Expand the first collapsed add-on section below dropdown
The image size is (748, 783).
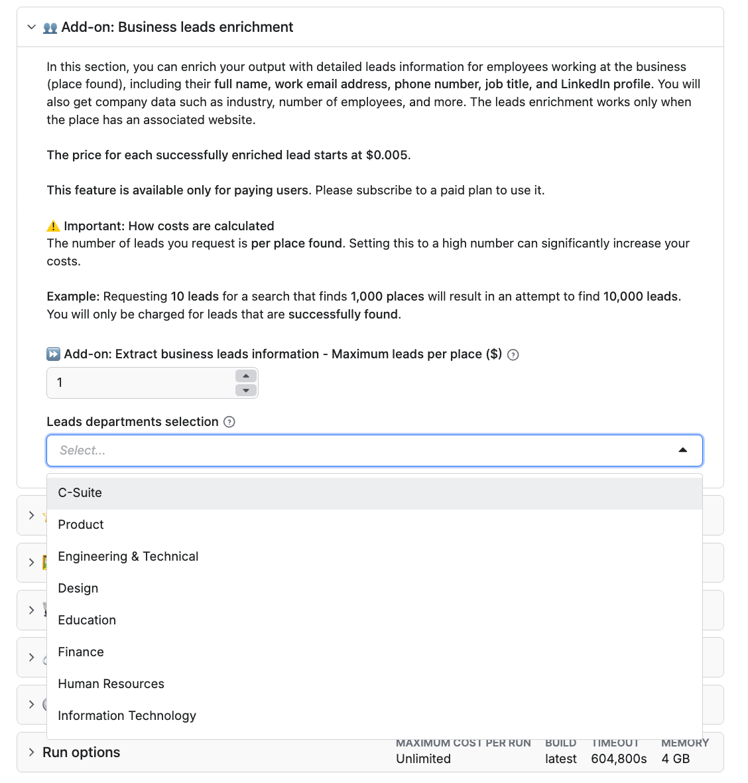tap(31, 515)
